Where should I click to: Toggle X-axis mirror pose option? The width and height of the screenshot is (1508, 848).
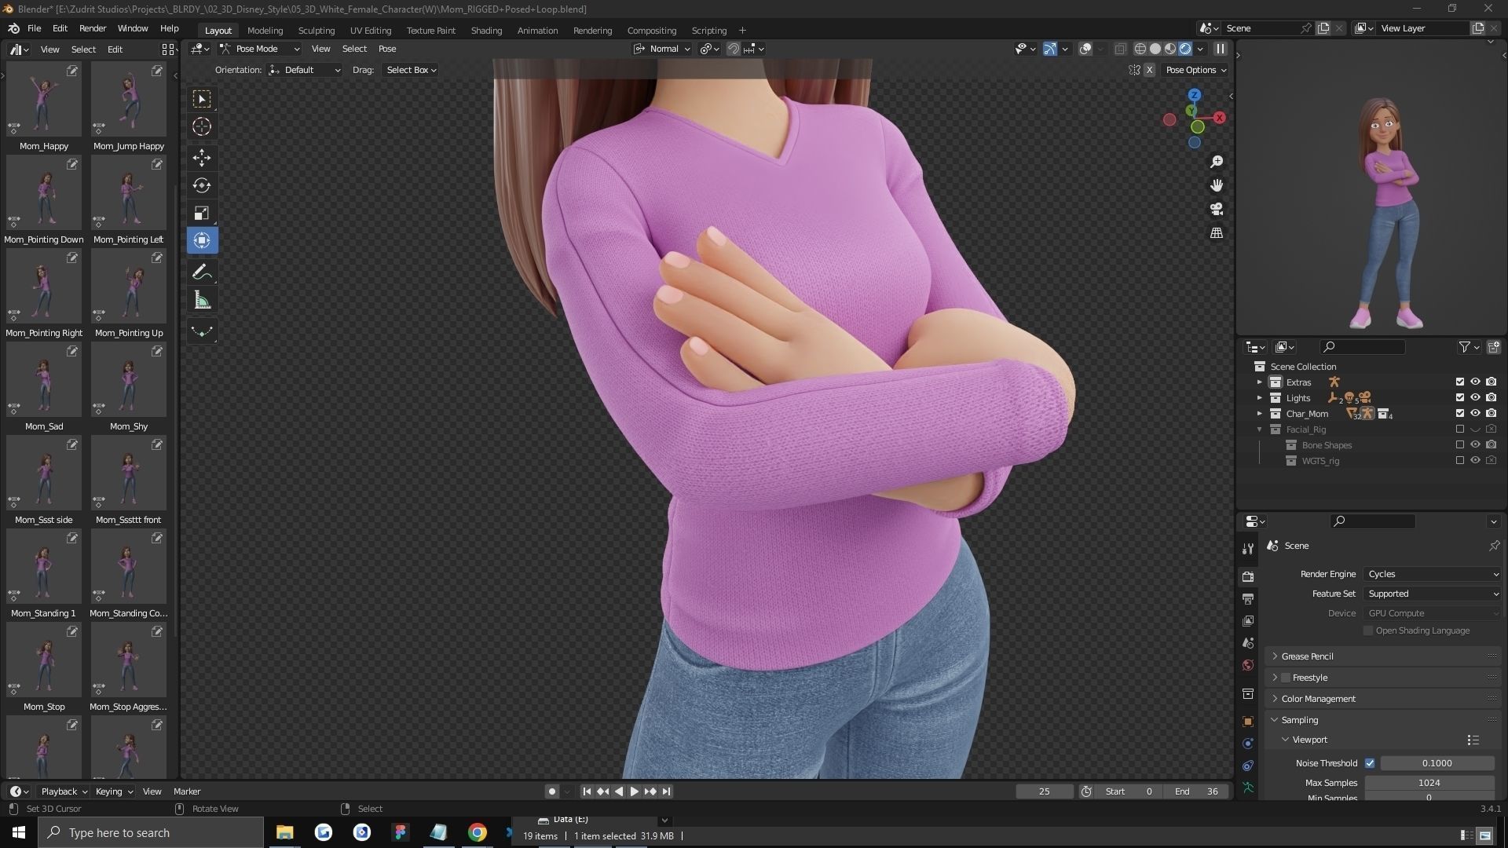pos(1149,70)
